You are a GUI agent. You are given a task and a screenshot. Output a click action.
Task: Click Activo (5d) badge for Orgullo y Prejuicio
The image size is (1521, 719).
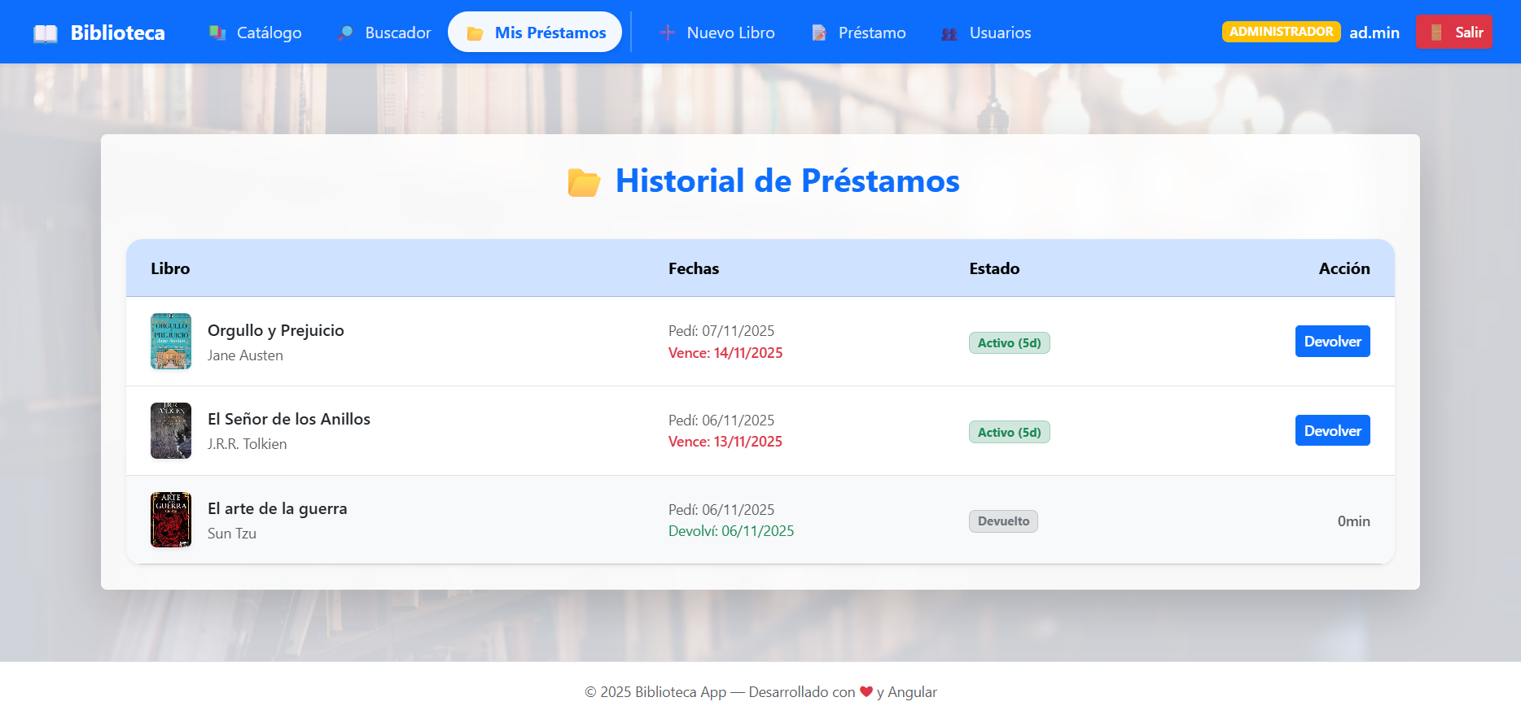click(x=1010, y=342)
